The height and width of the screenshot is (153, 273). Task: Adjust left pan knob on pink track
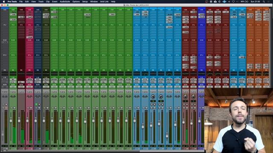(x=28, y=96)
